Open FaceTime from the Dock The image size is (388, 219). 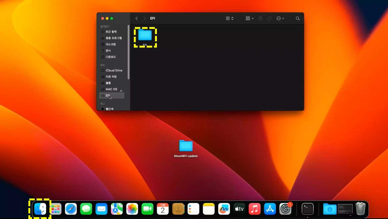(148, 209)
